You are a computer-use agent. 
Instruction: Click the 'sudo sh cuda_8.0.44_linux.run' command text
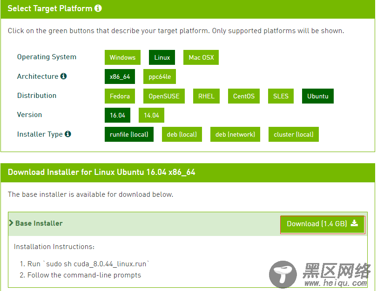tap(96, 264)
